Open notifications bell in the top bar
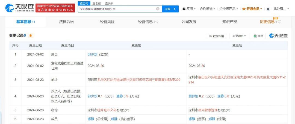Viewport: 295px width, 124px height. tap(268, 9)
